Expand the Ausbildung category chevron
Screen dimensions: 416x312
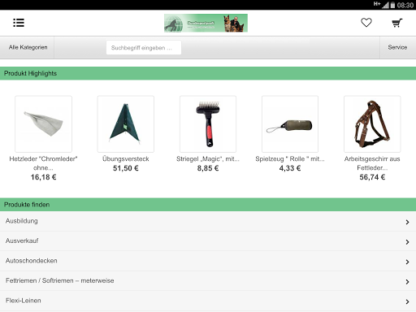click(407, 222)
